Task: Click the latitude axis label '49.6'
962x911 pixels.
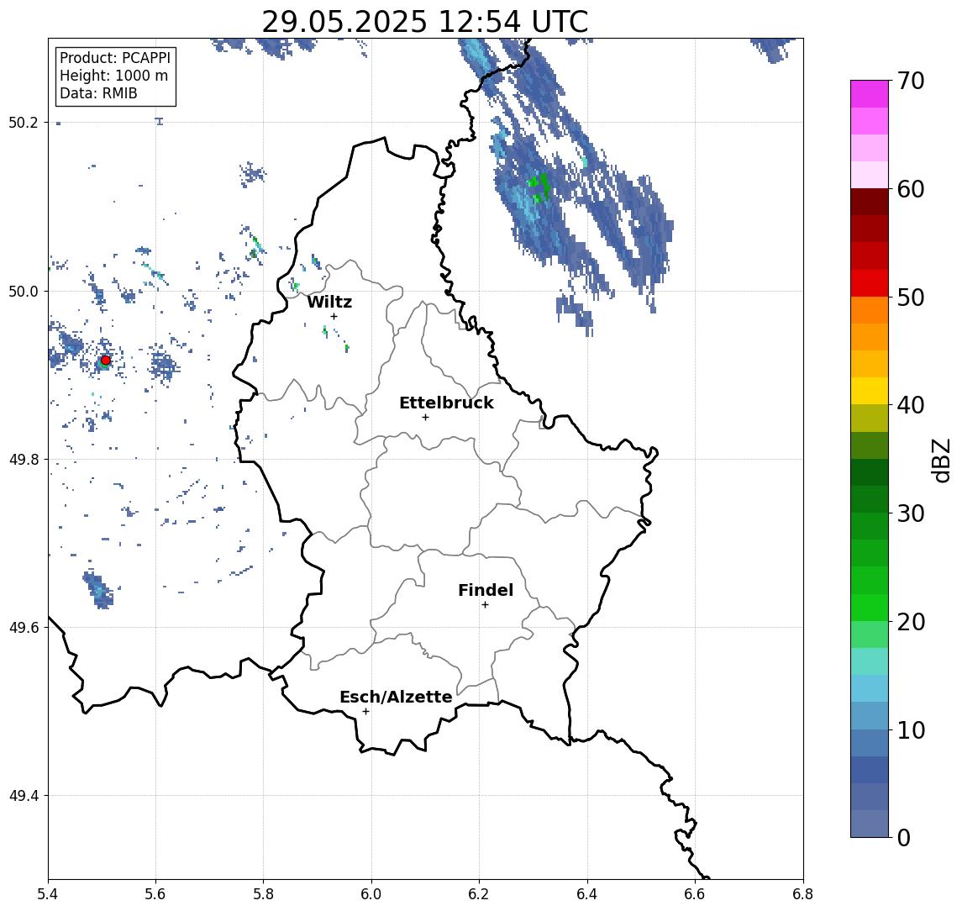Action: (23, 628)
